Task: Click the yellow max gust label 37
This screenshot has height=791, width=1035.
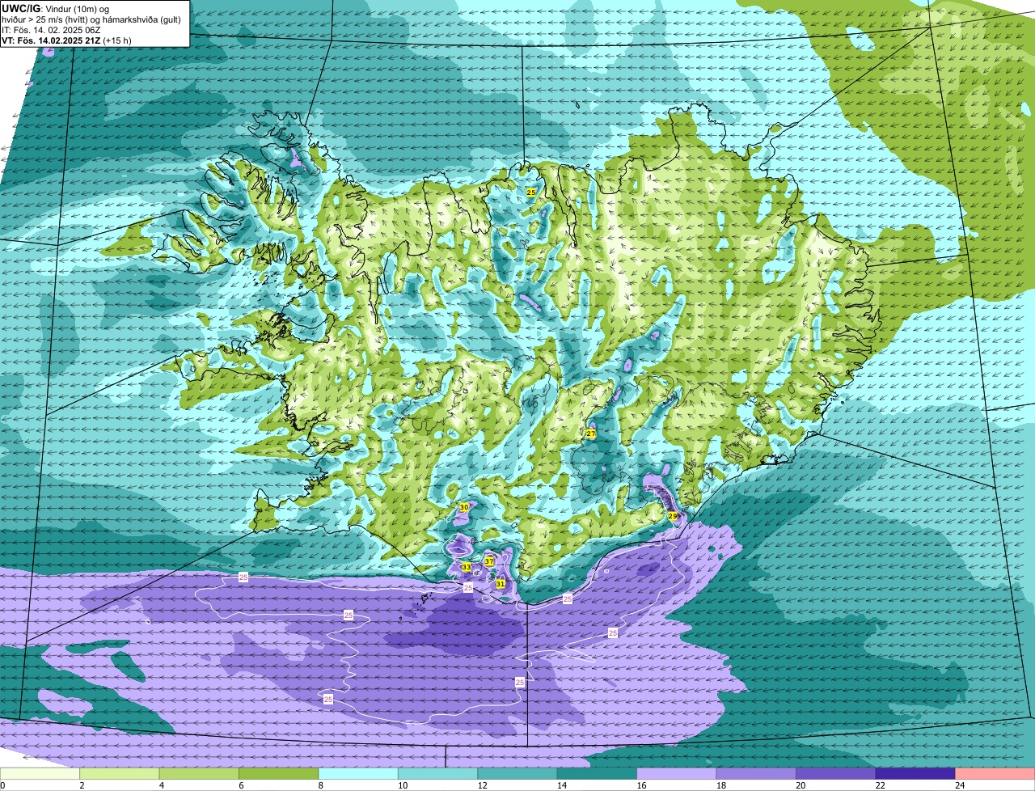Action: click(x=489, y=561)
